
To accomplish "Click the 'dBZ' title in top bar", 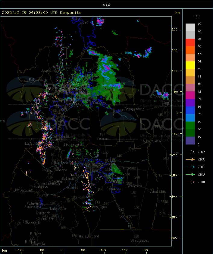I will tap(107, 4).
